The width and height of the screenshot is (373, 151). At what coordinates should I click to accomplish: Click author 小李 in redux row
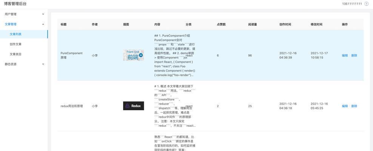[x=95, y=106]
